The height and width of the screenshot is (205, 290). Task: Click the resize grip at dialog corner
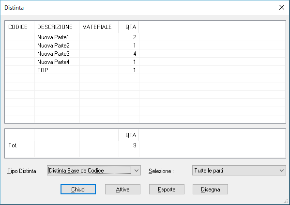click(x=287, y=202)
